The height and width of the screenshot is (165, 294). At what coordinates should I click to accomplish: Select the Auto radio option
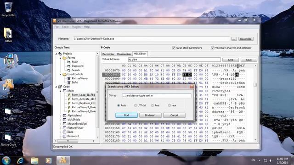[119, 105]
